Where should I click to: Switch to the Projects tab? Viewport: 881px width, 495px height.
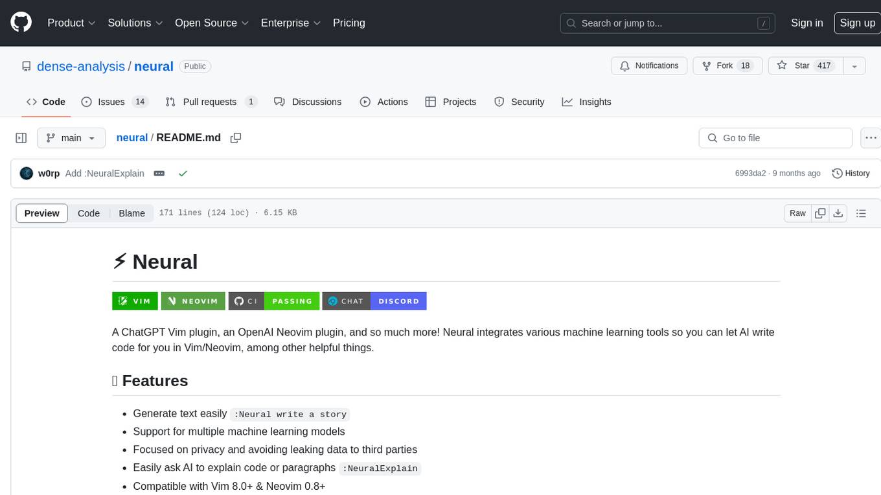click(450, 102)
